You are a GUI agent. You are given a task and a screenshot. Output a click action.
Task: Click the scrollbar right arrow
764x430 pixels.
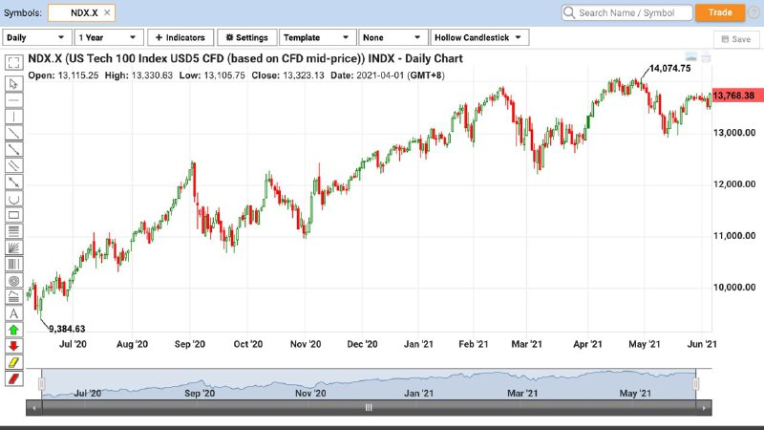click(x=704, y=408)
